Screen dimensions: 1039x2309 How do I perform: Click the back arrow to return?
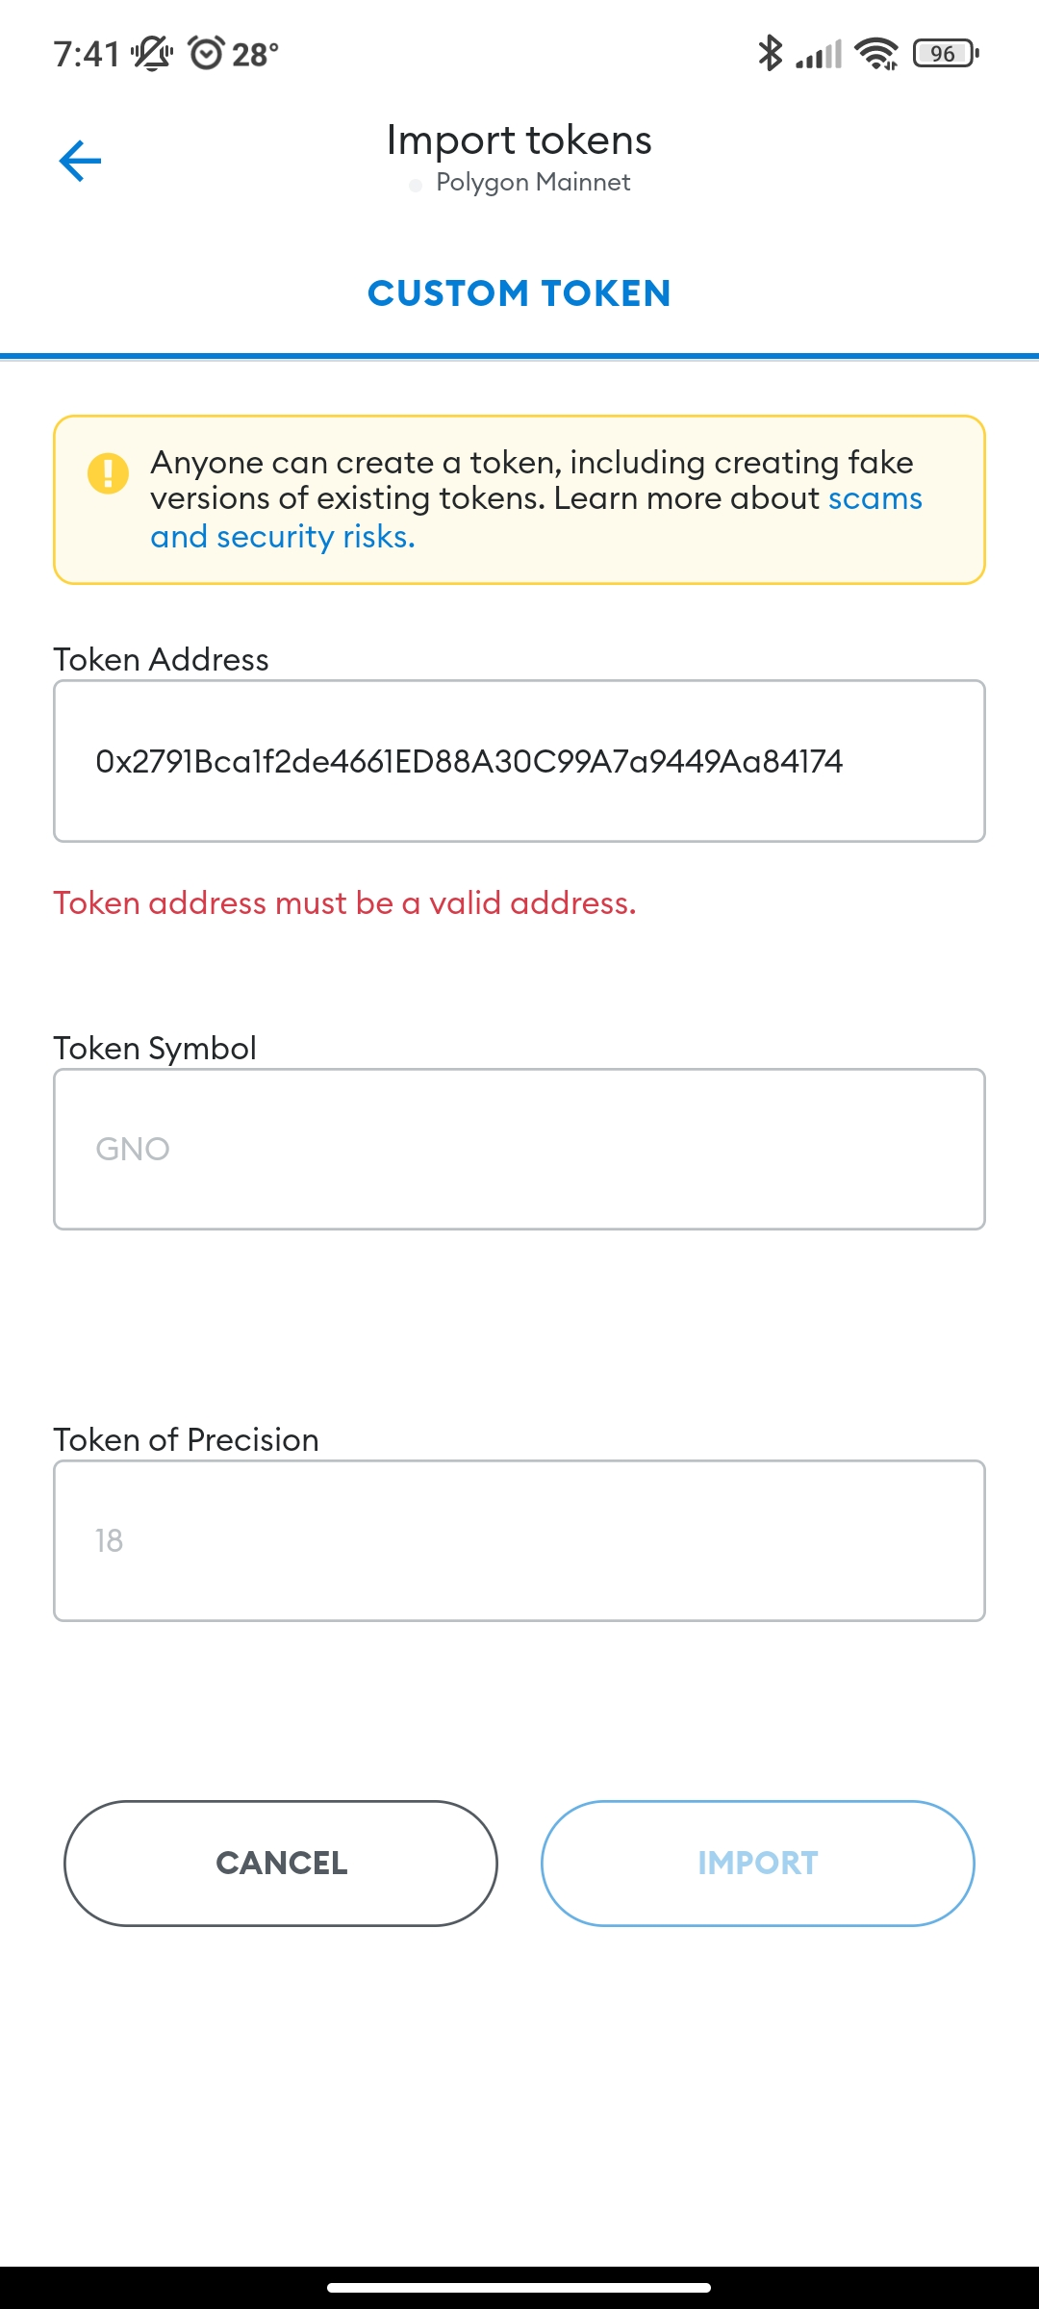point(81,160)
